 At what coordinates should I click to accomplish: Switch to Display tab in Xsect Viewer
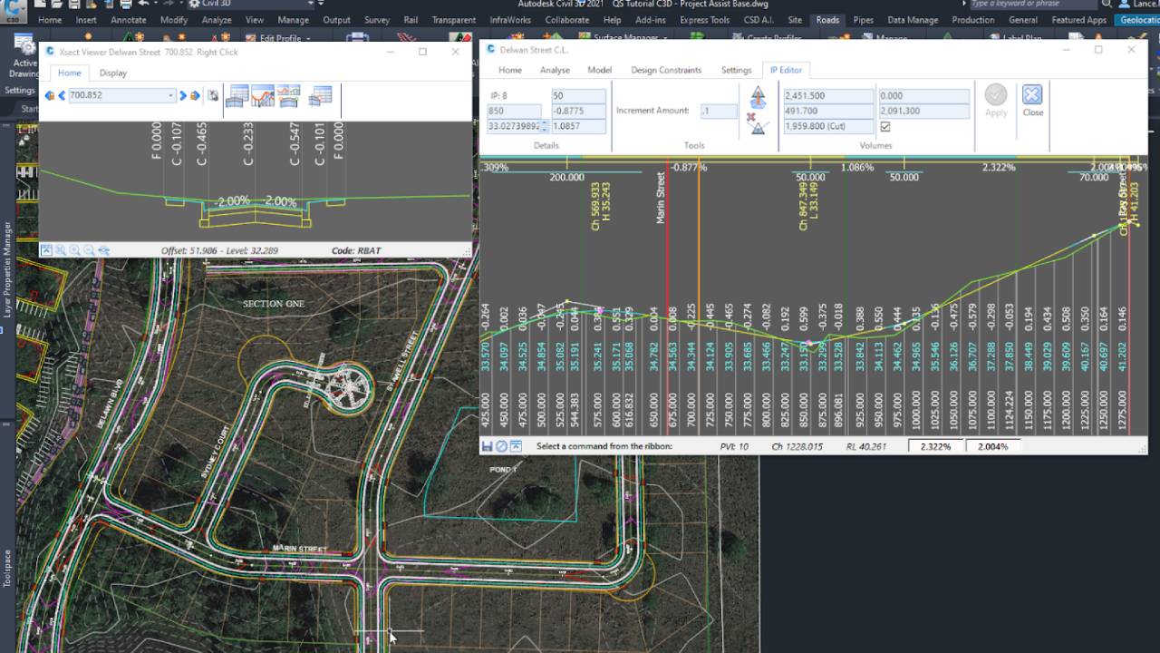click(x=113, y=73)
